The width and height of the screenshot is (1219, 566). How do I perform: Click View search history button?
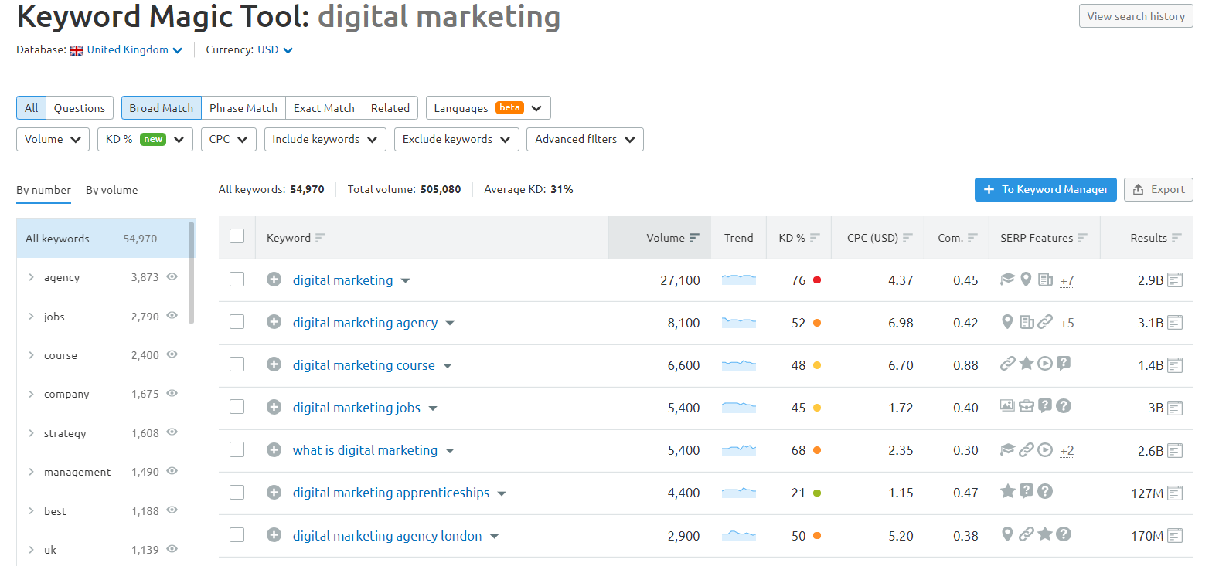pos(1136,16)
